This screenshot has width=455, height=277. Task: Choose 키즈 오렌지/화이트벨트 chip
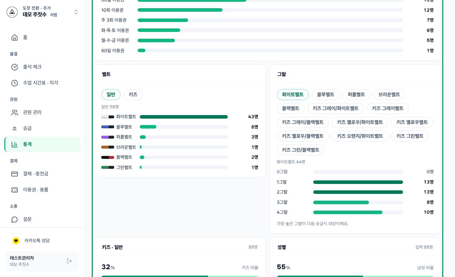(360, 136)
